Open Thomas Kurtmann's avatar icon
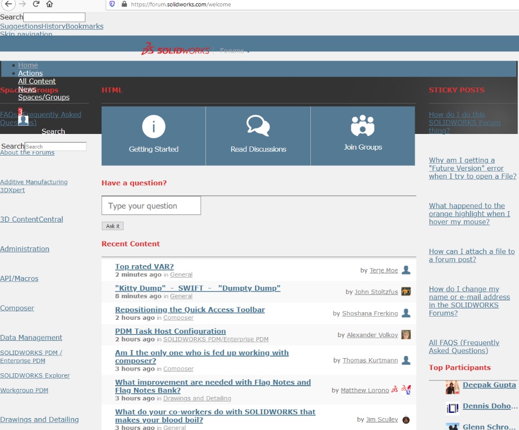 406,360
